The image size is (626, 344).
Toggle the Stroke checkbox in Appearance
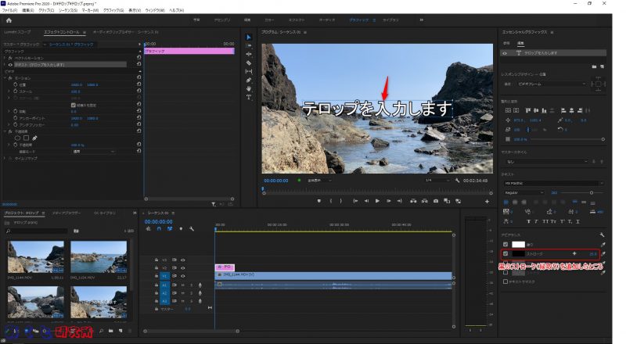point(505,254)
